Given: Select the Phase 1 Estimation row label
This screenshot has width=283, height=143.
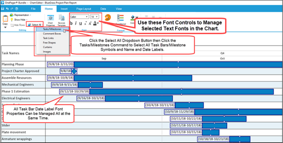Looking at the screenshot, I should (16, 92).
